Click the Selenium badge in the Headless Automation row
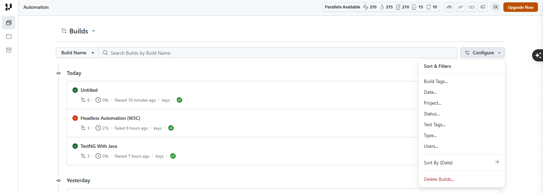 point(171,128)
